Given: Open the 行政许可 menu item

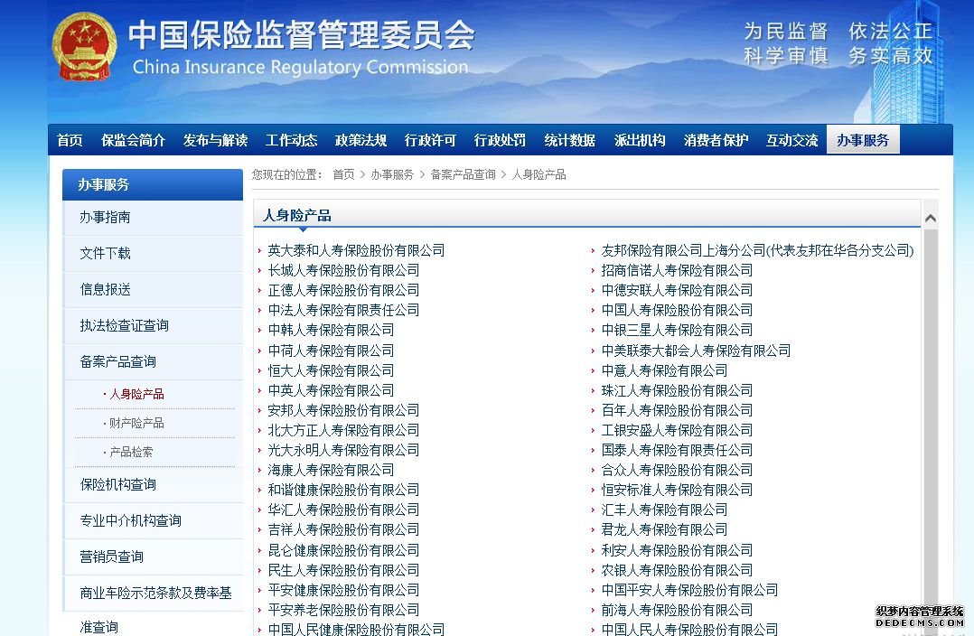Looking at the screenshot, I should tap(430, 140).
